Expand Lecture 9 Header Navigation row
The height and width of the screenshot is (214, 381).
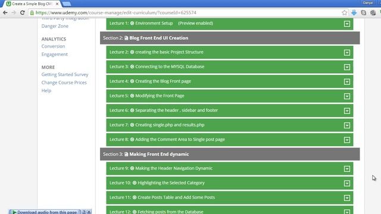click(347, 169)
